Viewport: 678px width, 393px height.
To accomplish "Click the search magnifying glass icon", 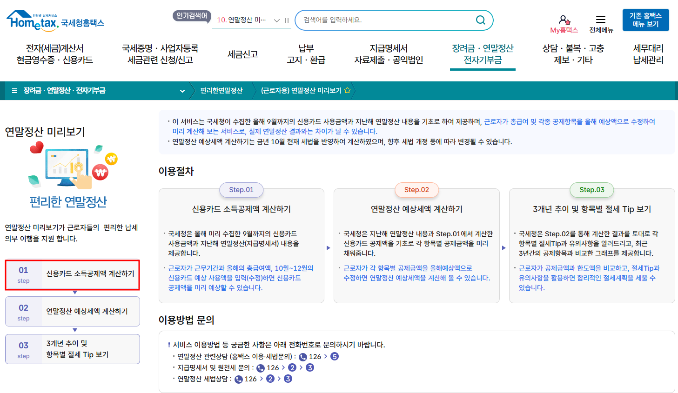I will (x=480, y=20).
